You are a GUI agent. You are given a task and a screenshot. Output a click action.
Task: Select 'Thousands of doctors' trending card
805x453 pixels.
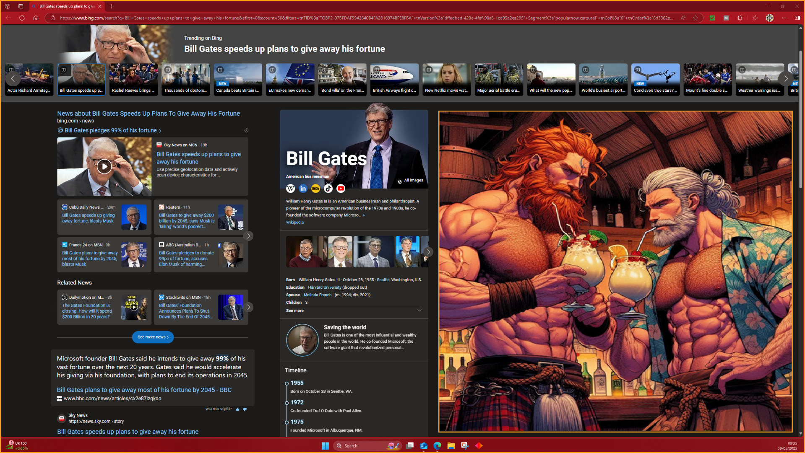pos(185,79)
